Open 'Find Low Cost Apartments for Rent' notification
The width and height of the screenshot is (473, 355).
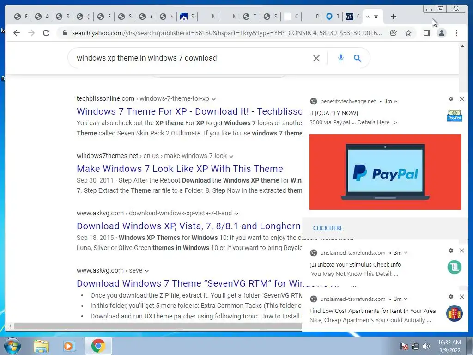coord(373,311)
